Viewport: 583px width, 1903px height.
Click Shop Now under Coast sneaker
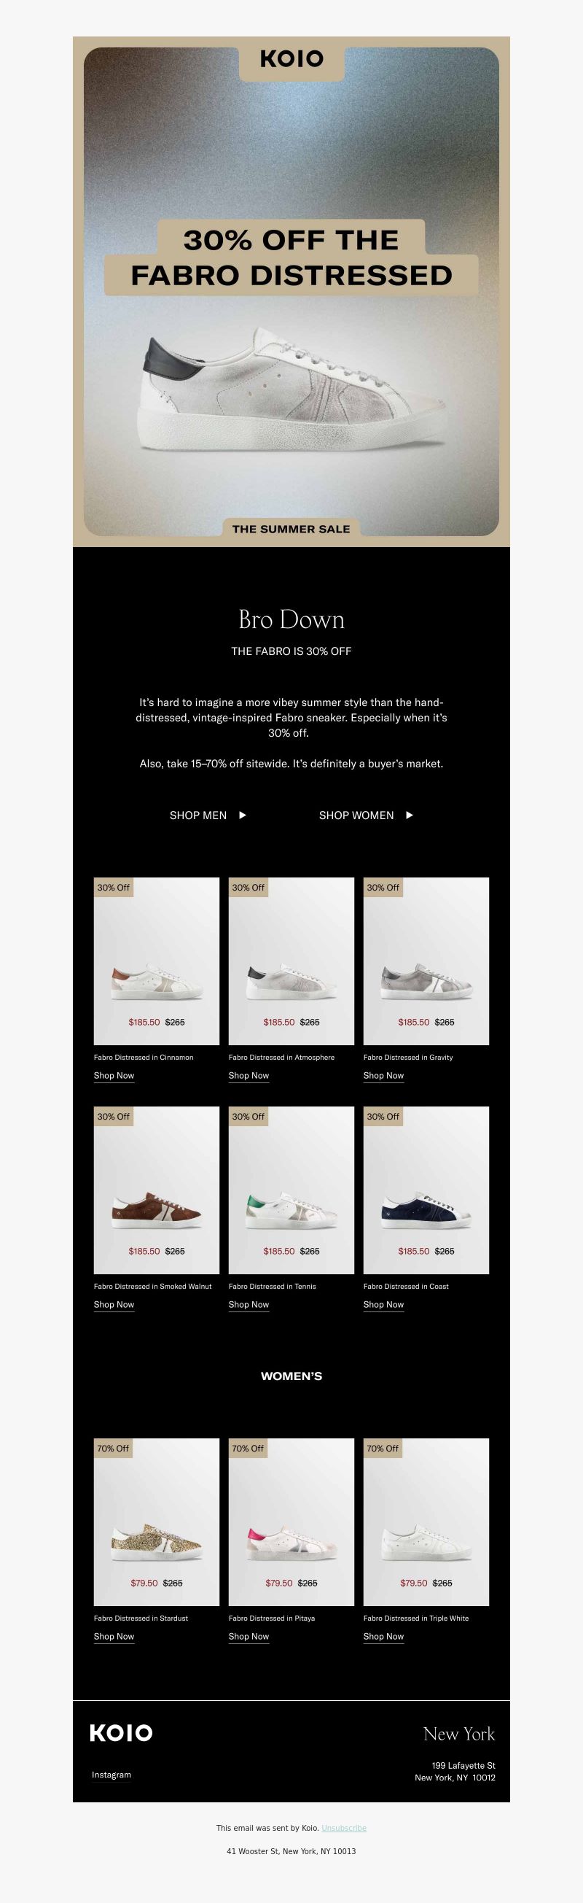(x=384, y=1305)
